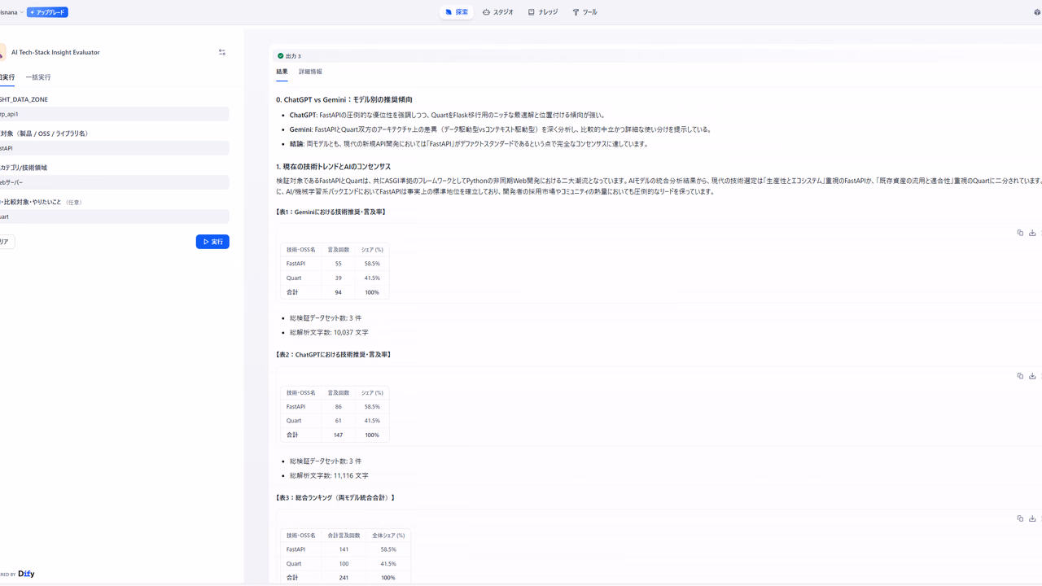The height and width of the screenshot is (586, 1042).
Task: Click the Dify logo
Action: pyautogui.click(x=26, y=574)
